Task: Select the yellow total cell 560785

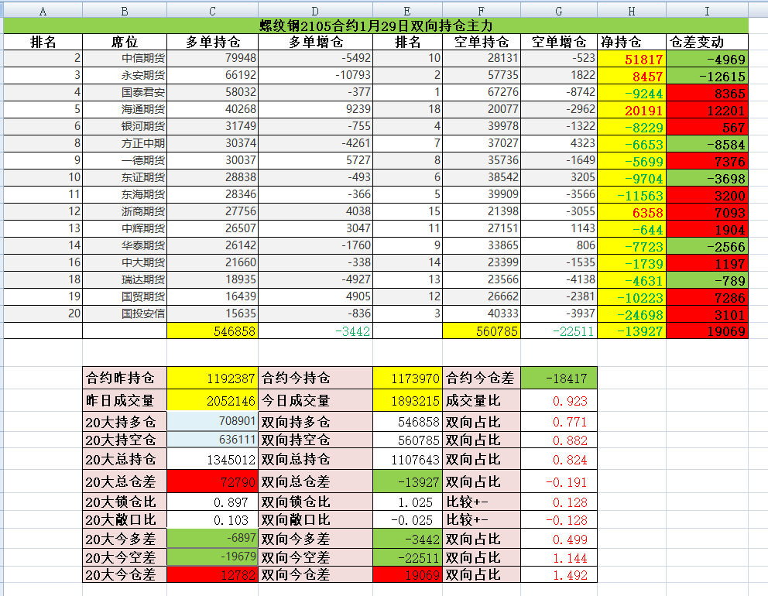Action: pyautogui.click(x=481, y=331)
